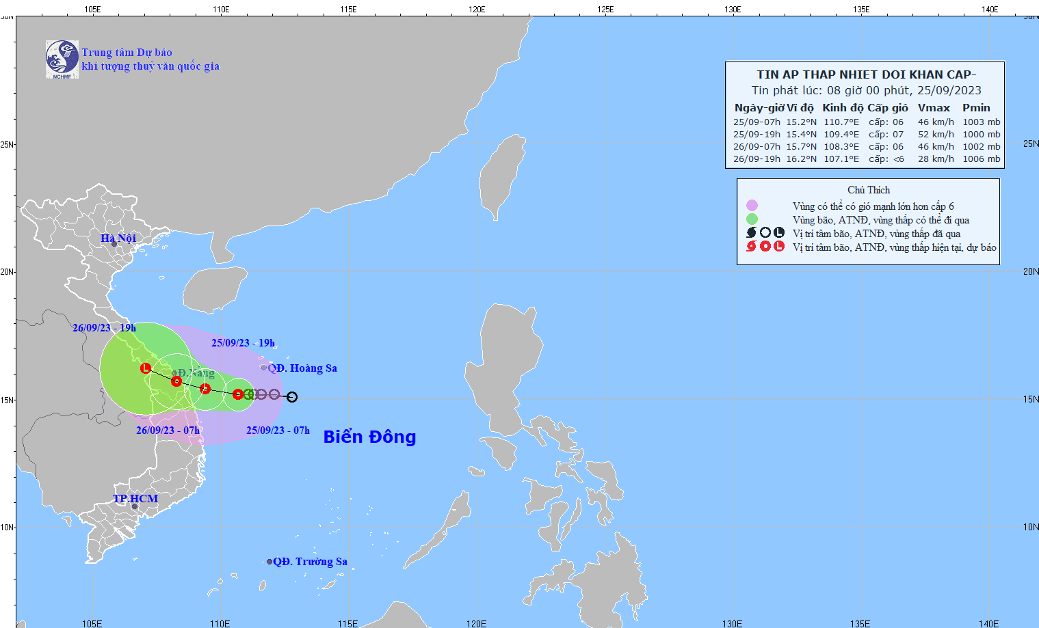The height and width of the screenshot is (628, 1039).
Task: Click the 25/09/23 - 07h position time label
Action: (278, 431)
